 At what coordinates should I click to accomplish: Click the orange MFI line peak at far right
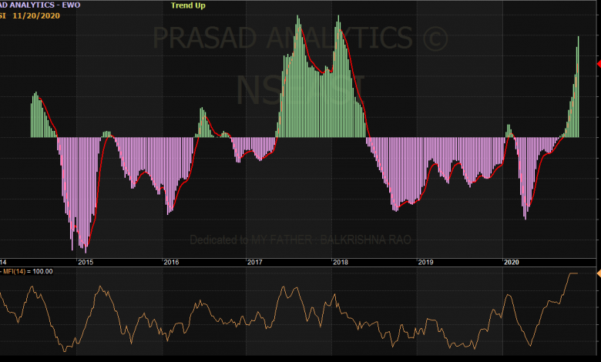click(572, 273)
